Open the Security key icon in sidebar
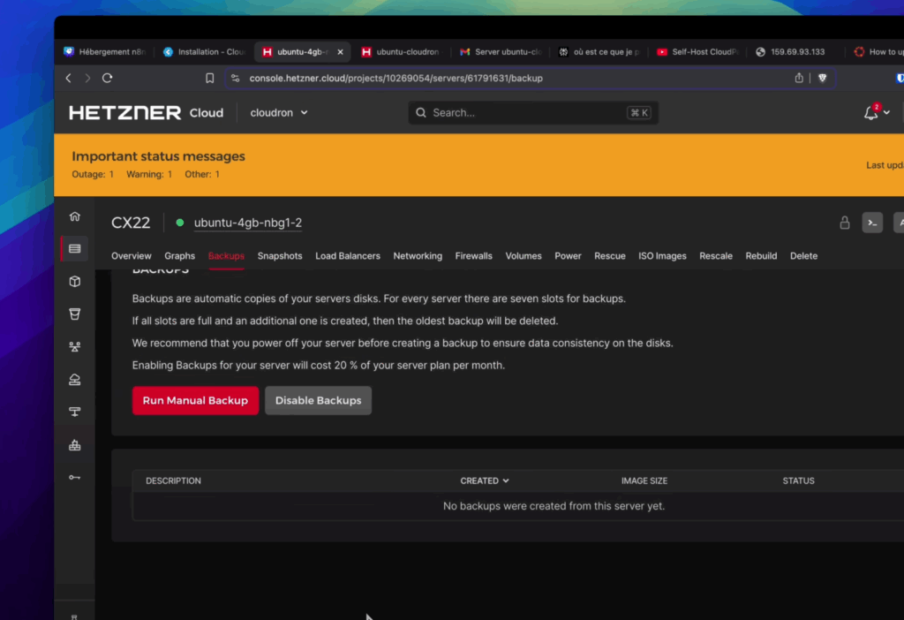The height and width of the screenshot is (620, 904). (x=75, y=478)
